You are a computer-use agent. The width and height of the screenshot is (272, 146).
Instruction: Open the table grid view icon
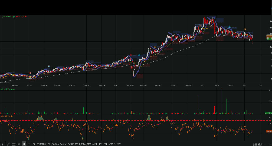click(x=14, y=144)
